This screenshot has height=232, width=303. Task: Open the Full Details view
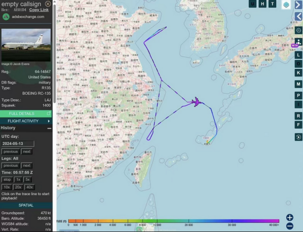26,113
